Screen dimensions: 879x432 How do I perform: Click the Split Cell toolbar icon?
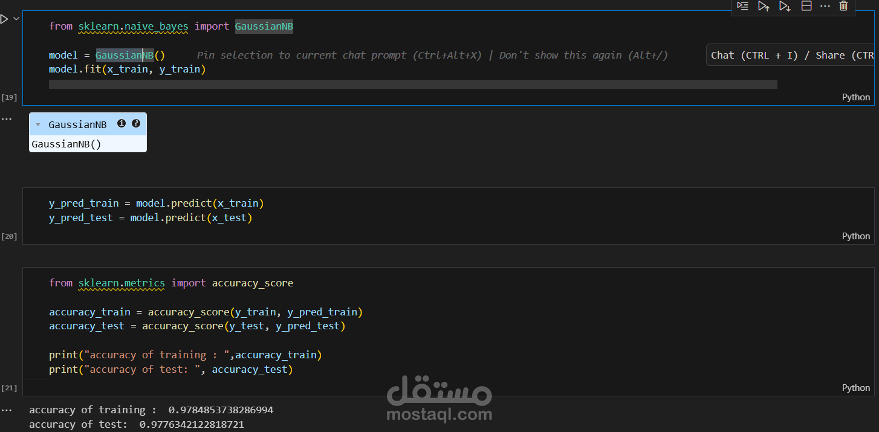click(806, 6)
